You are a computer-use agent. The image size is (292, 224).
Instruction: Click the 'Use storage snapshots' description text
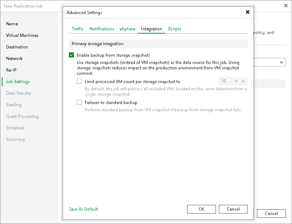[158, 68]
